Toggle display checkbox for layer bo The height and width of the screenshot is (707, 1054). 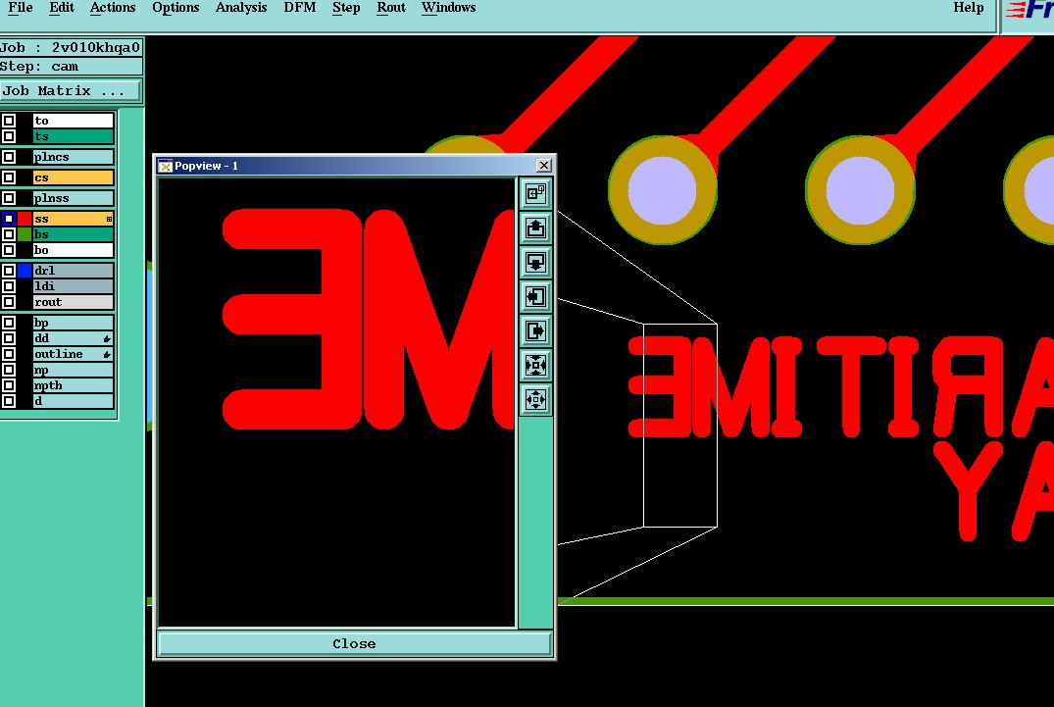[x=9, y=250]
